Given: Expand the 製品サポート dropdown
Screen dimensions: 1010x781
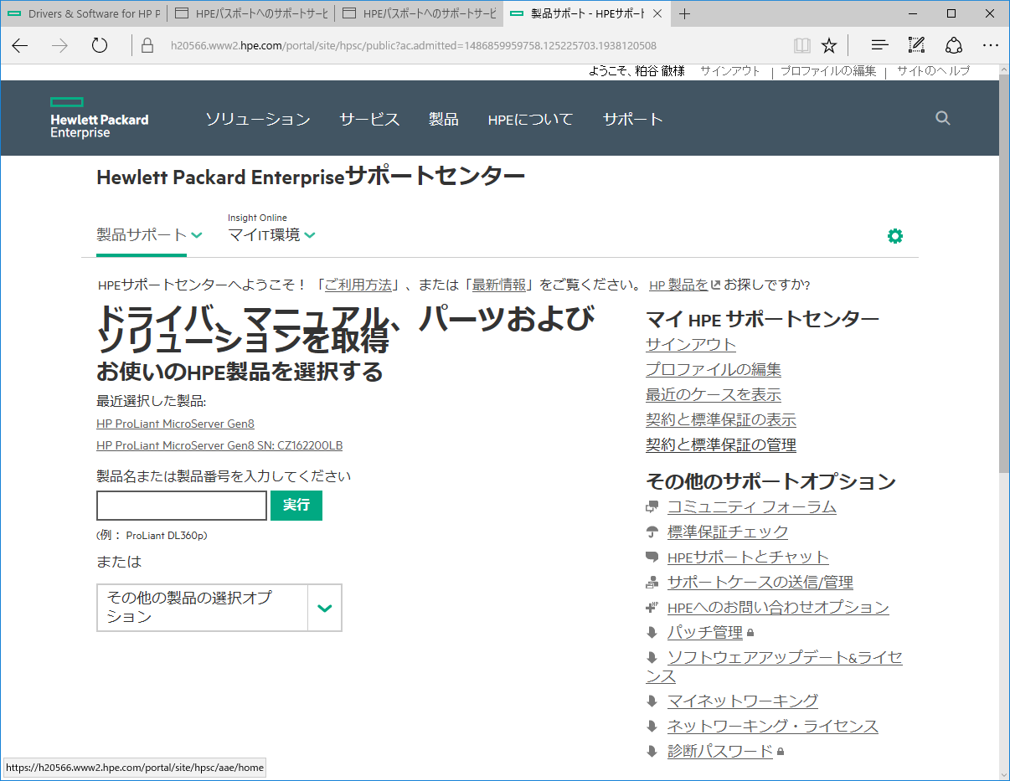Looking at the screenshot, I should click(x=149, y=235).
